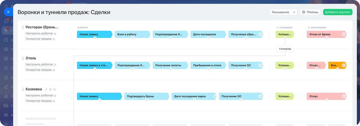Click the Казеевка funnel title
Image resolution: width=360 pixels, height=126 pixels.
(x=34, y=89)
